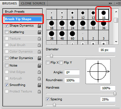The width and height of the screenshot is (121, 109).
Task: Collapse panels with the double-arrow icon
Action: [x=110, y=3]
